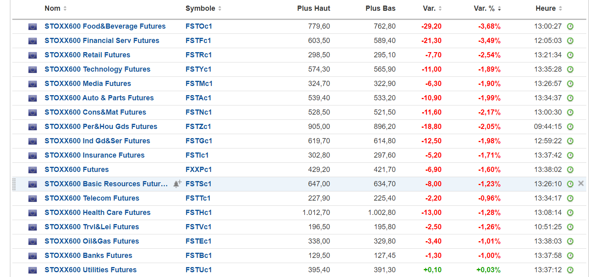Click the green clock icon for Food&Beverage Futures
Viewport: 605px width, 277px height.
click(570, 26)
